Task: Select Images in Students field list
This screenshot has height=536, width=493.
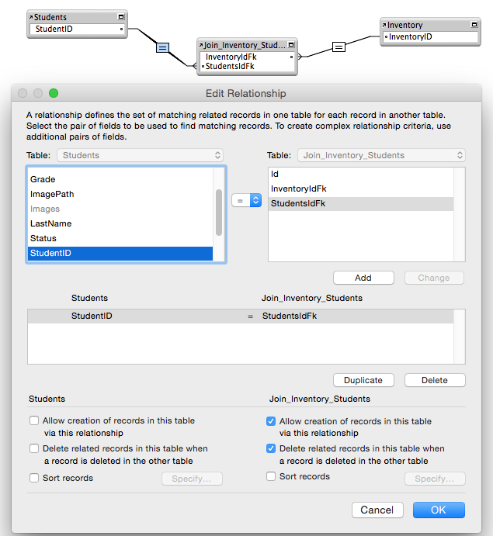Action: tap(120, 209)
